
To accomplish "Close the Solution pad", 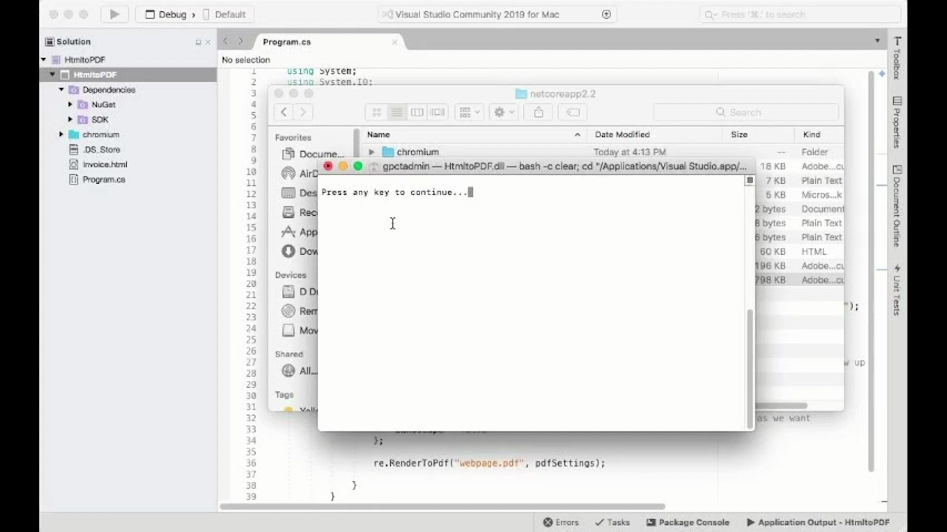I will pos(208,42).
